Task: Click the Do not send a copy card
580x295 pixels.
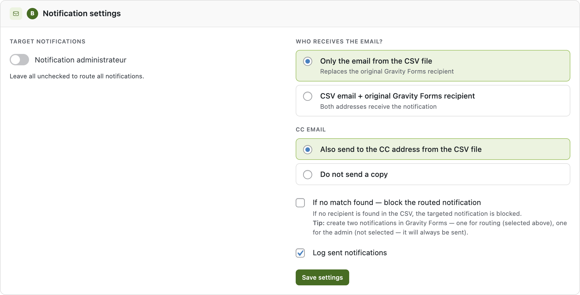Action: [x=433, y=174]
